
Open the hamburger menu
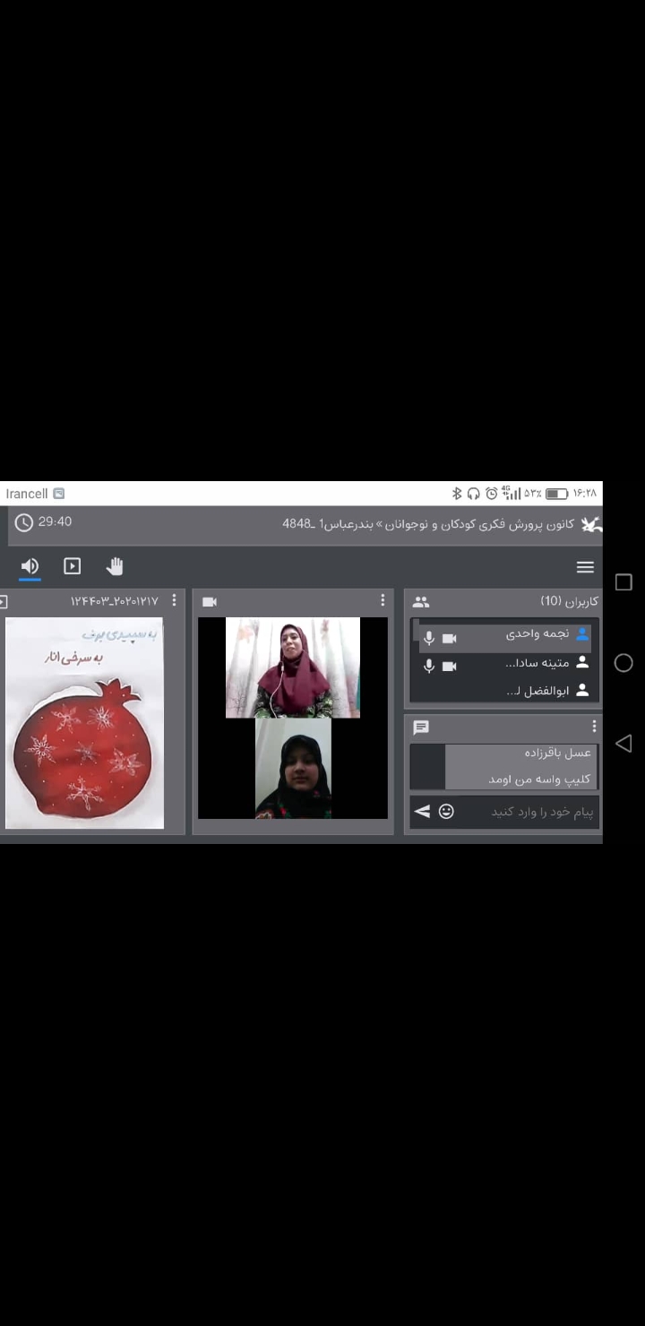pyautogui.click(x=585, y=567)
